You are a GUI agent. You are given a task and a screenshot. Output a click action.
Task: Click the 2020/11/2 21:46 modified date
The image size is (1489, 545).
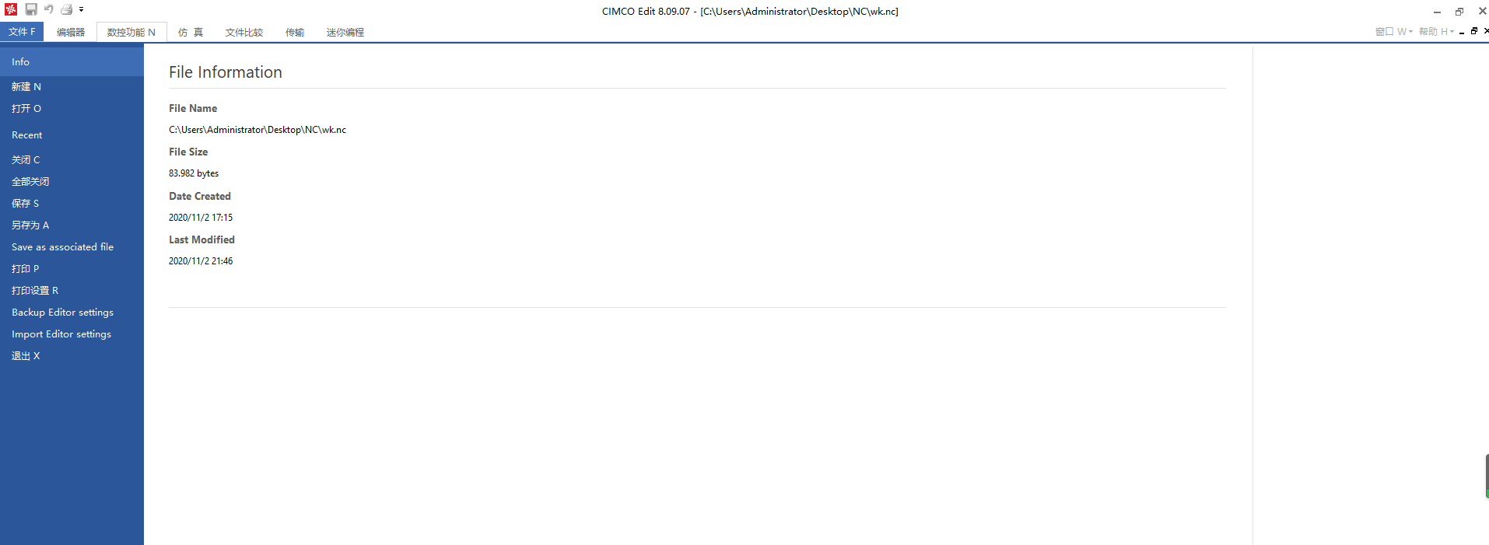[x=201, y=261]
